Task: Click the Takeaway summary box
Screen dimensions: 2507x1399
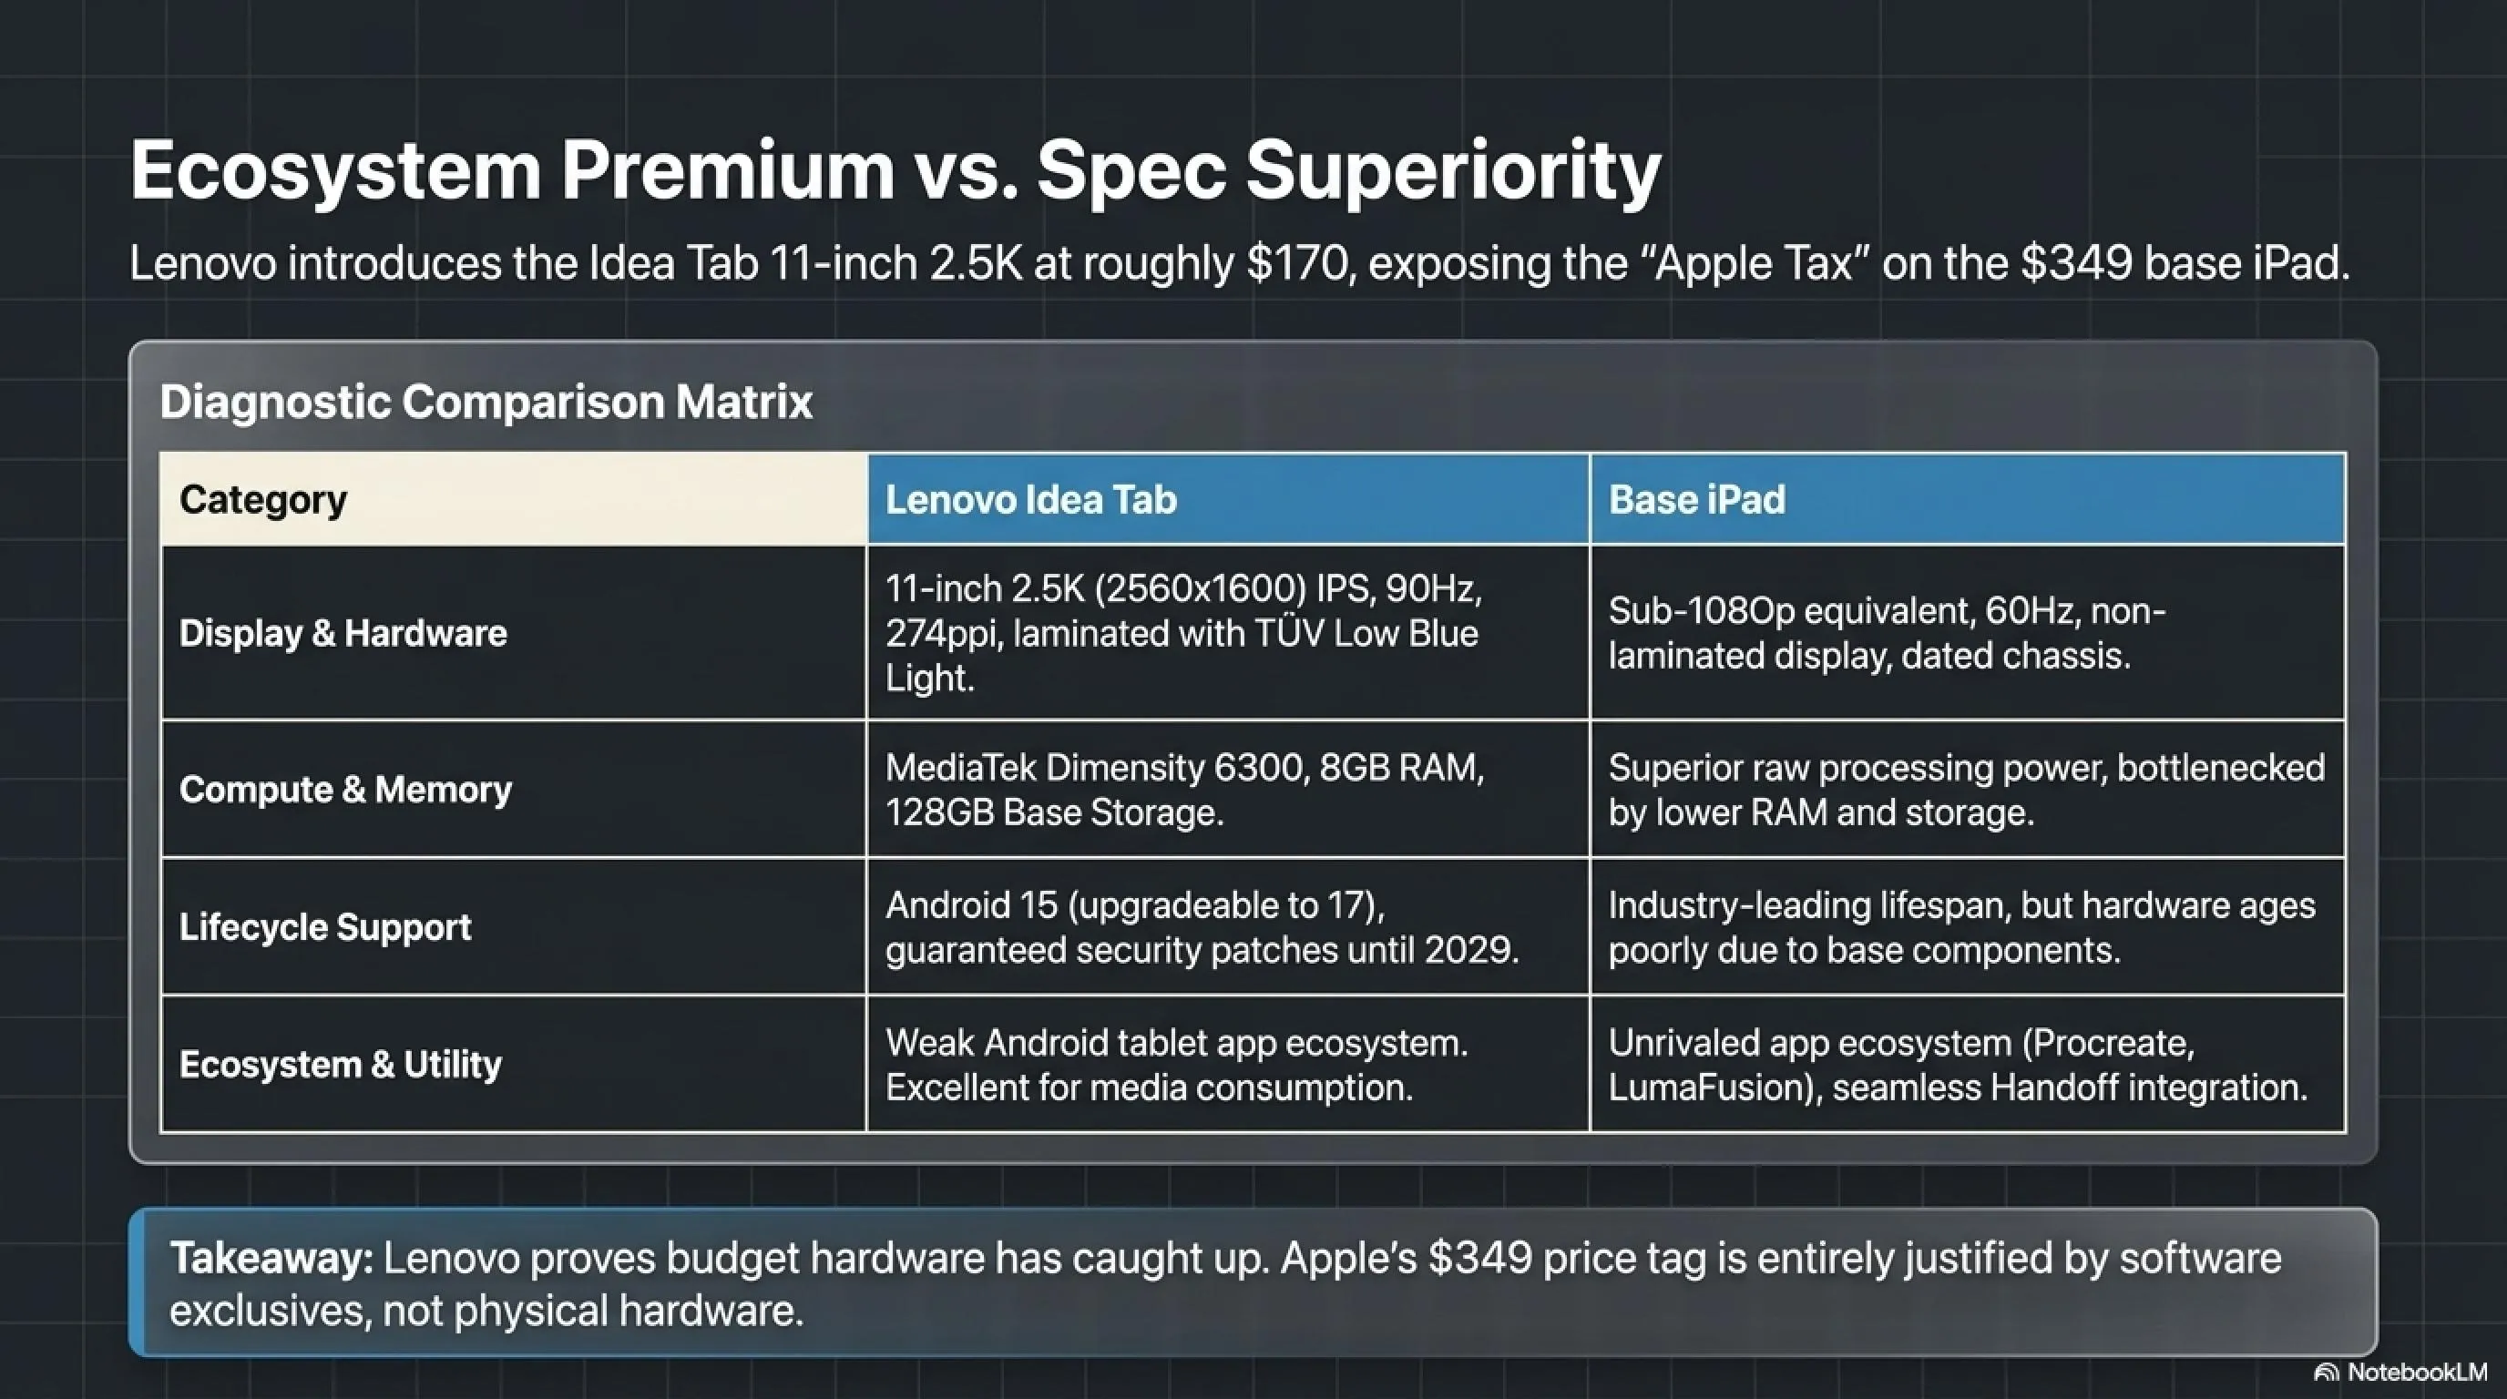Action: tap(1253, 1282)
